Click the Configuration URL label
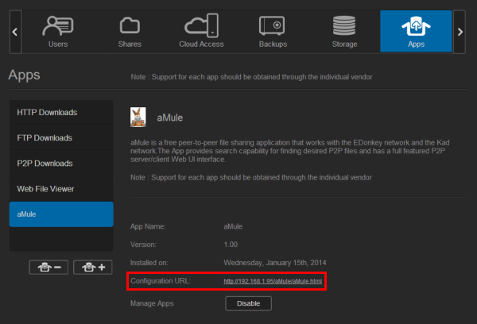This screenshot has height=324, width=477. pyautogui.click(x=161, y=281)
